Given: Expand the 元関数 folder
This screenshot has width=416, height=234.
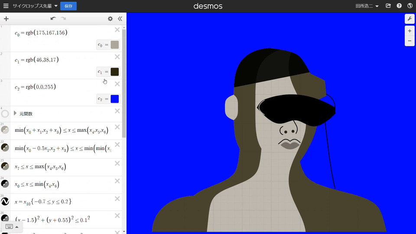Looking at the screenshot, I should point(15,114).
